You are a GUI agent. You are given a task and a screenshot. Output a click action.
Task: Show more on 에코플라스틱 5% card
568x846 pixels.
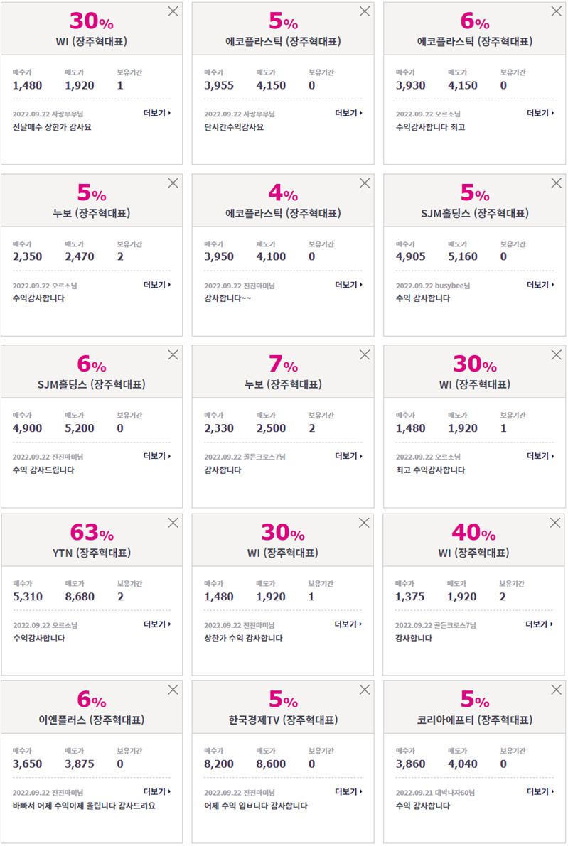point(349,113)
